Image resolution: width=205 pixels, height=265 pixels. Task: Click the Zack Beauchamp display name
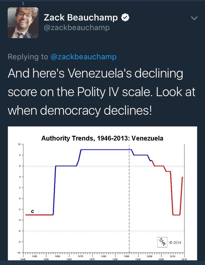(81, 18)
